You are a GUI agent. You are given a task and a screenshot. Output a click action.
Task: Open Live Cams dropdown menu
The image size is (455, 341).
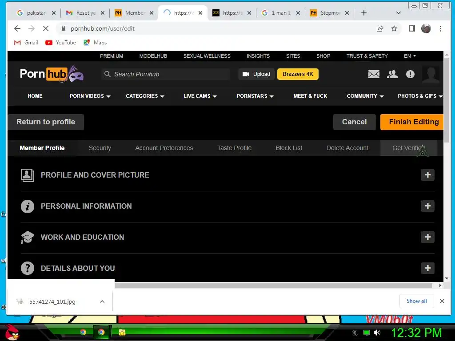pos(200,96)
